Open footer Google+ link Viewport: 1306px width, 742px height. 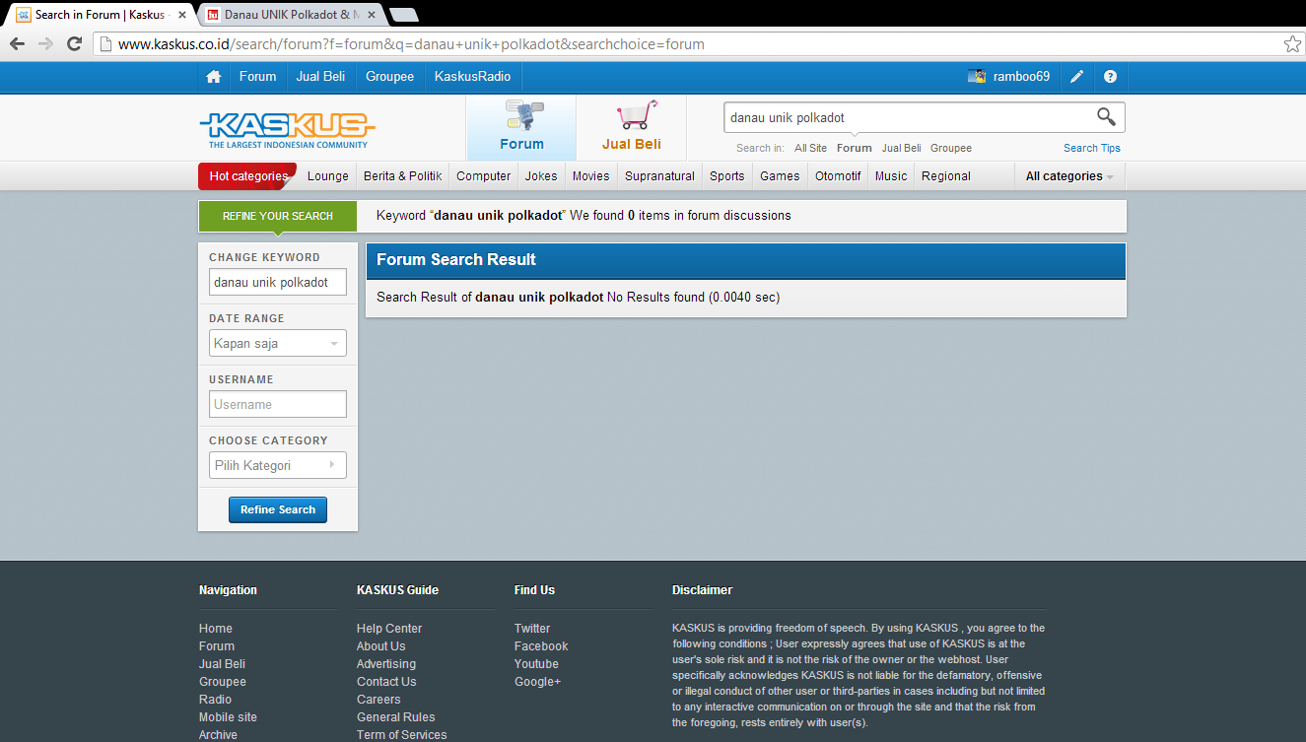[537, 682]
